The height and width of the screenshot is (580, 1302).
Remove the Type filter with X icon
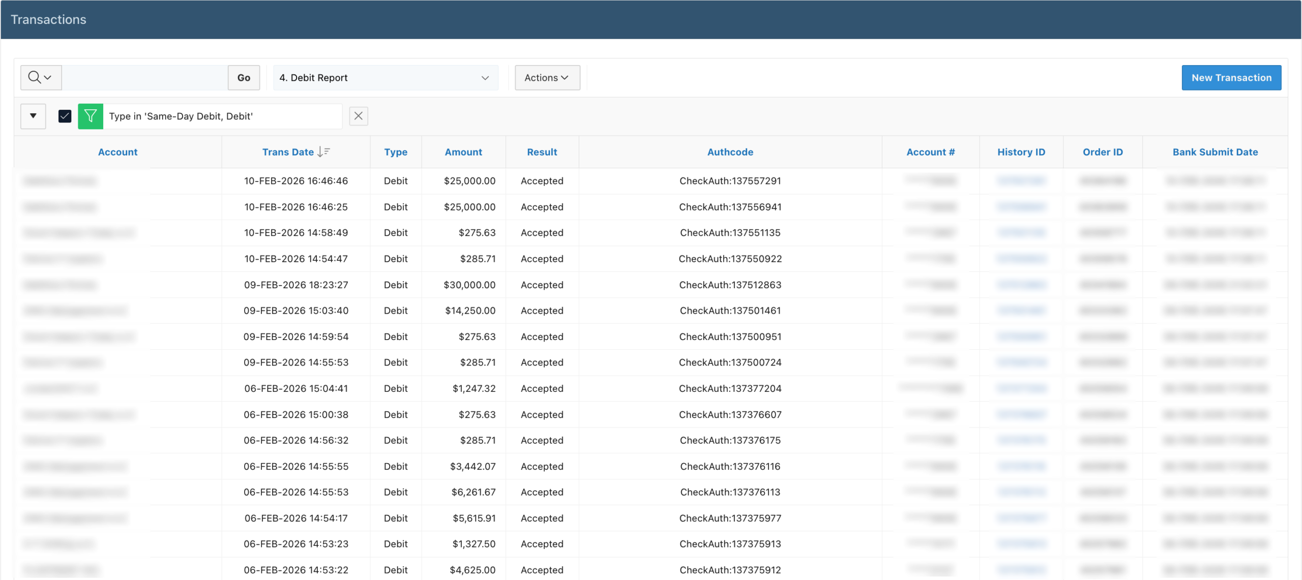[359, 116]
